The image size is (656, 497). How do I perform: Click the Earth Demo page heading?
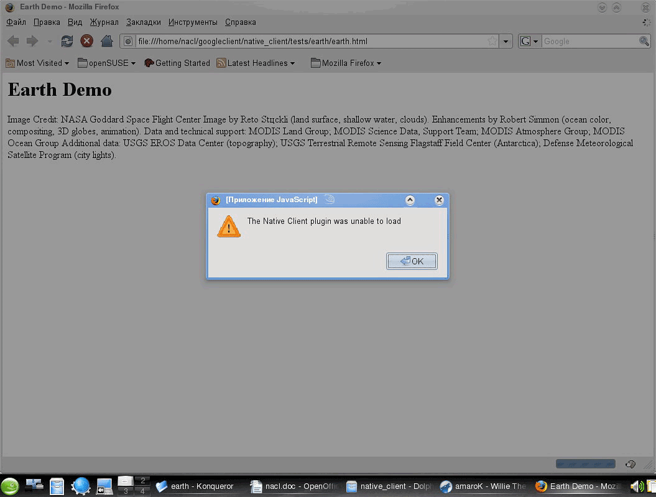(x=60, y=90)
